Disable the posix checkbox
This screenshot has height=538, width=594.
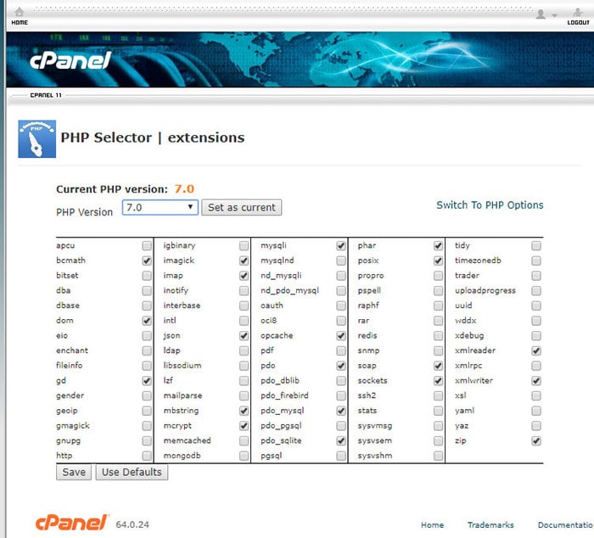pos(439,261)
